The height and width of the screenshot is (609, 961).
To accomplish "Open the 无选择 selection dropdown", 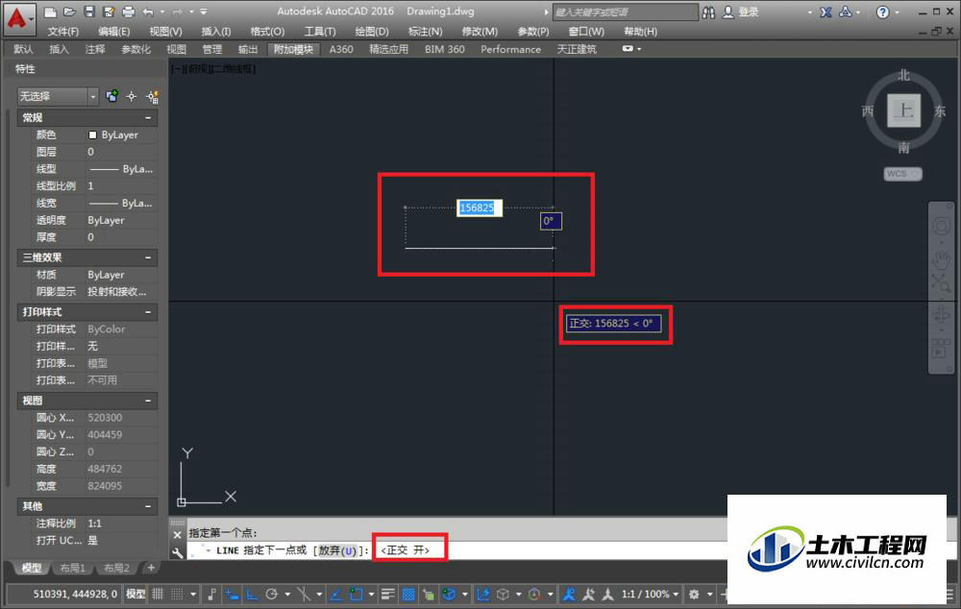I will [58, 96].
